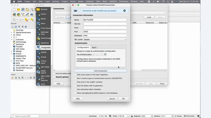Select the GeoPackage source type

point(44,38)
